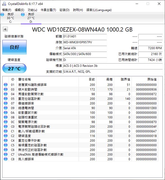Click the rotation rate value 7200 RPM
This screenshot has height=180, width=165.
click(150, 48)
